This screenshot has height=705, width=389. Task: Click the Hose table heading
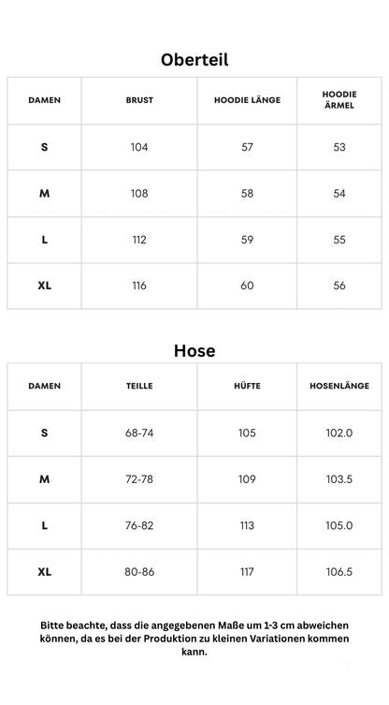pos(194,351)
